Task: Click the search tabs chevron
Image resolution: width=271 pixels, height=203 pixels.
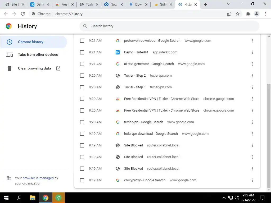Action: tap(228, 4)
